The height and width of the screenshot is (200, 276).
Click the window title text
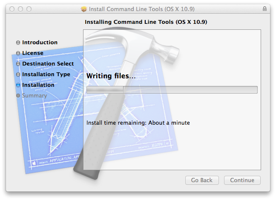(x=142, y=9)
